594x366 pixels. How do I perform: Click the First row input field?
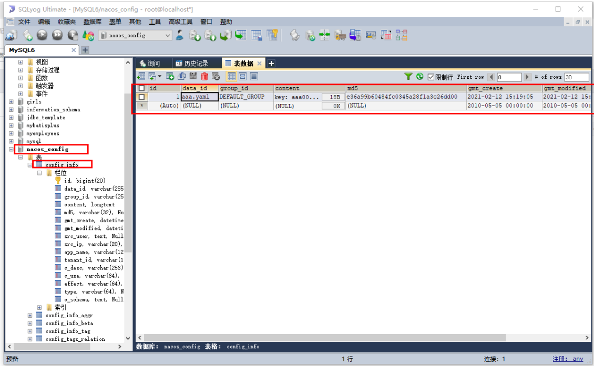(x=509, y=77)
